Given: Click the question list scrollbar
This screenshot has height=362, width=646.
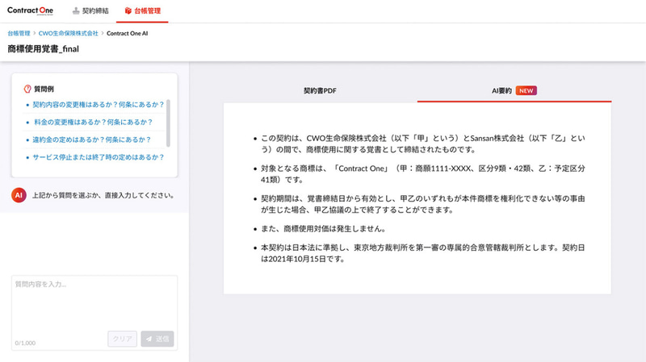Looking at the screenshot, I should [x=168, y=123].
